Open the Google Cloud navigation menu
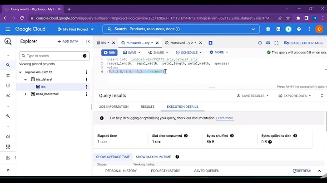 (x=8, y=29)
